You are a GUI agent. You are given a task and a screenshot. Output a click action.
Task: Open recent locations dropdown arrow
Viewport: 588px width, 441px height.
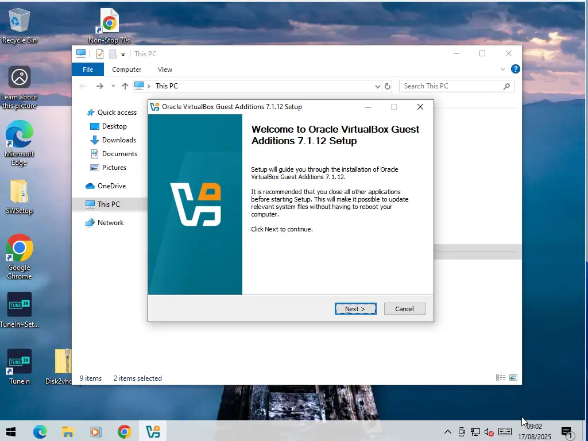(x=113, y=86)
